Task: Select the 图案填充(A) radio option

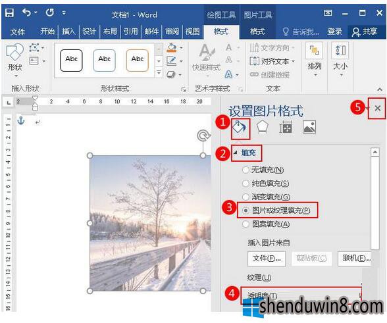Action: tap(266, 224)
